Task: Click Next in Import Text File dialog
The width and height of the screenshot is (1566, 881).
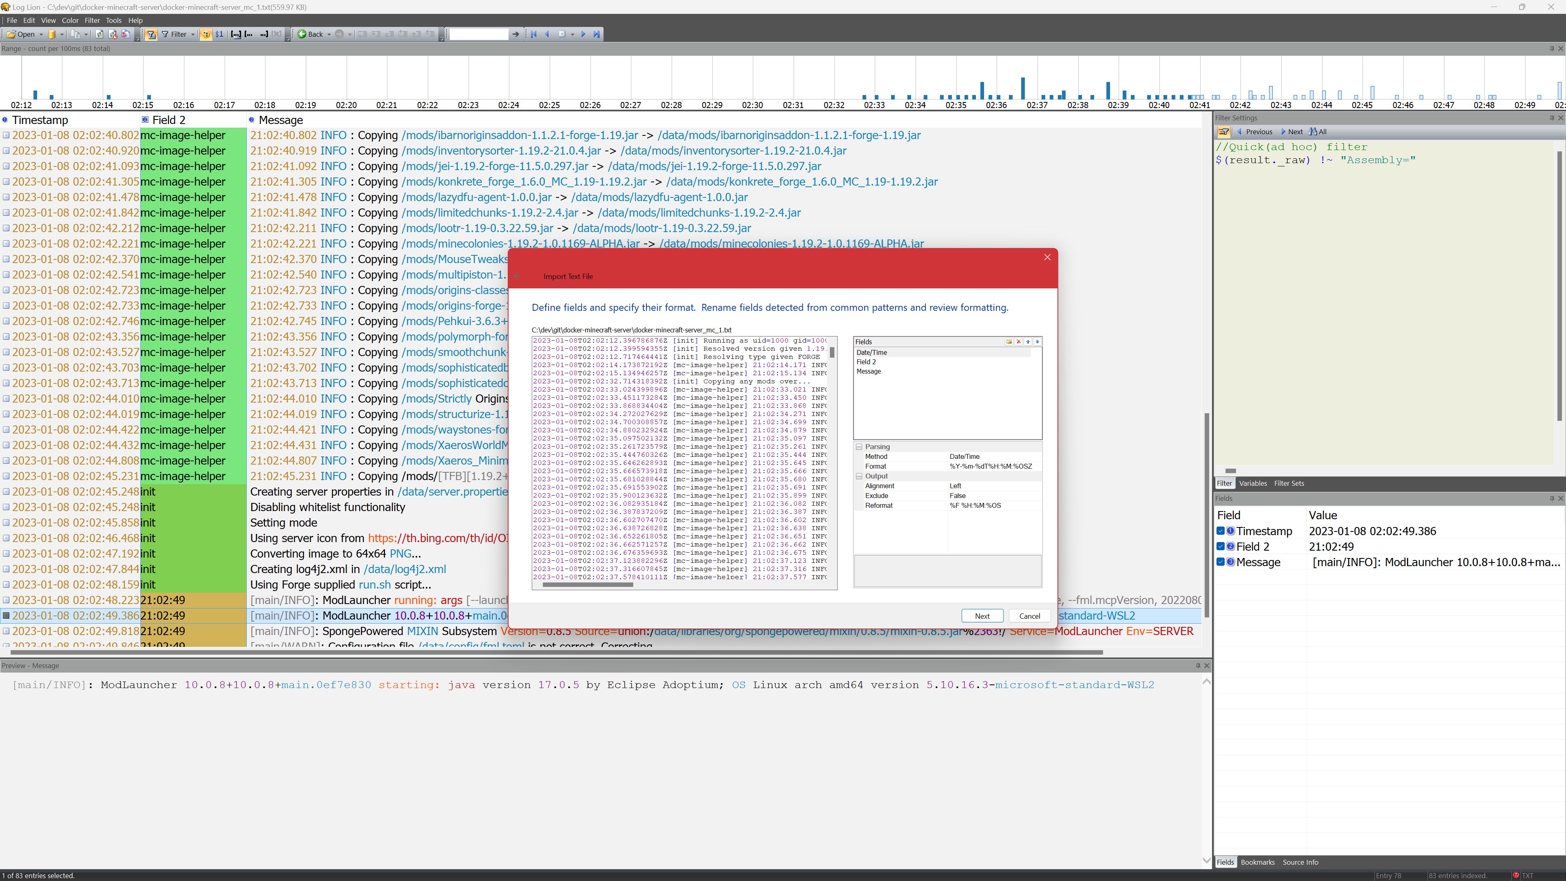Action: (982, 616)
